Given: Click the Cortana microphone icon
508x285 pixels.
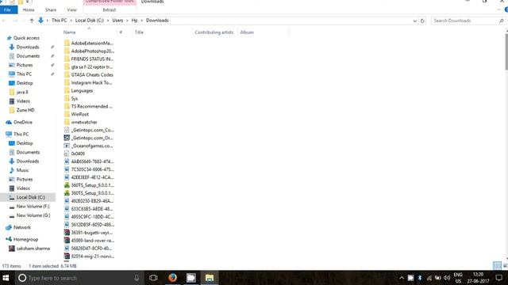Looking at the screenshot, I should [x=137, y=278].
